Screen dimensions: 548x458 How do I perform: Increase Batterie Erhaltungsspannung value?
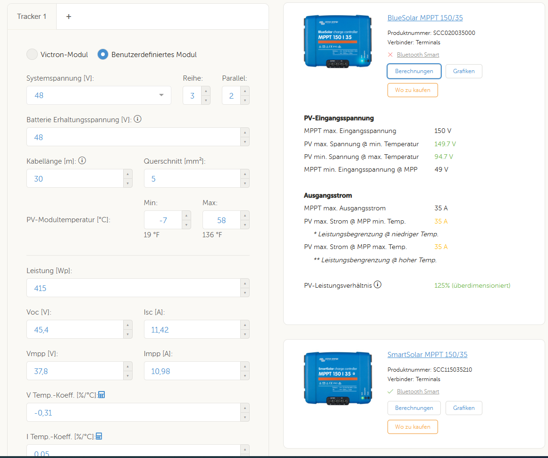(x=245, y=133)
